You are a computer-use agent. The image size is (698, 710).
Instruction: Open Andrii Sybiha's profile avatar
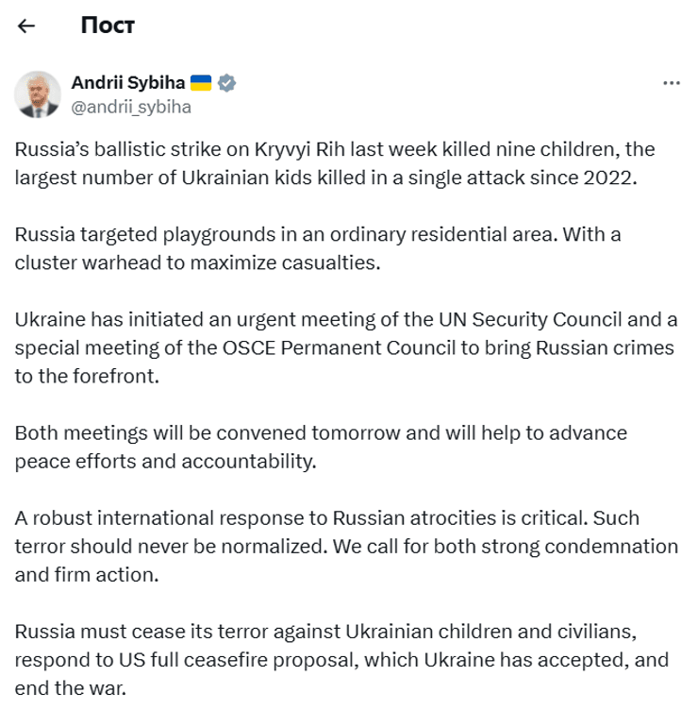coord(38,94)
